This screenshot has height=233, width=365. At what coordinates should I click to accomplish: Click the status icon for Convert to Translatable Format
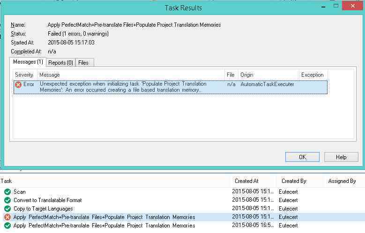coord(7,200)
